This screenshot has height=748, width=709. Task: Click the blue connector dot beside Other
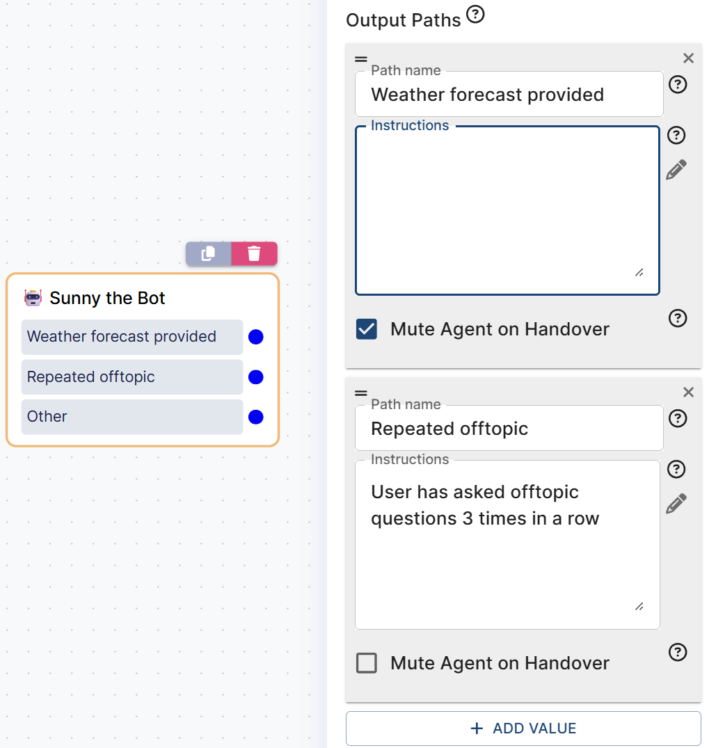[x=256, y=417]
